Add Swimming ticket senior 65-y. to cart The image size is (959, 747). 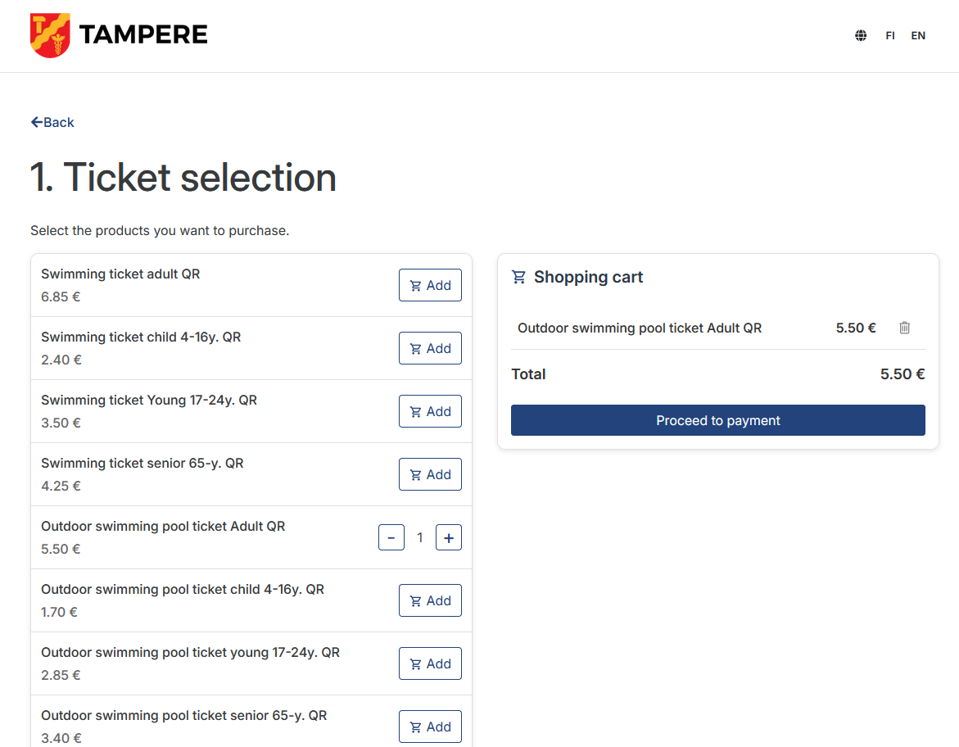[x=430, y=474]
